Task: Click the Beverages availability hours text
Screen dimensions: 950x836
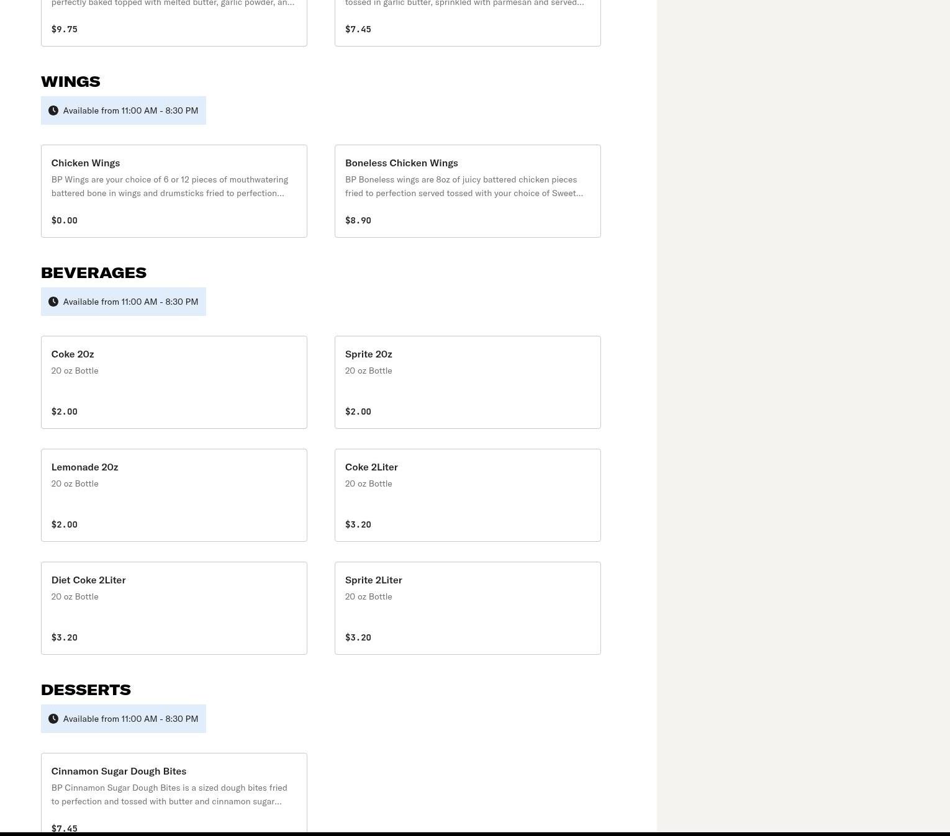Action: tap(130, 302)
